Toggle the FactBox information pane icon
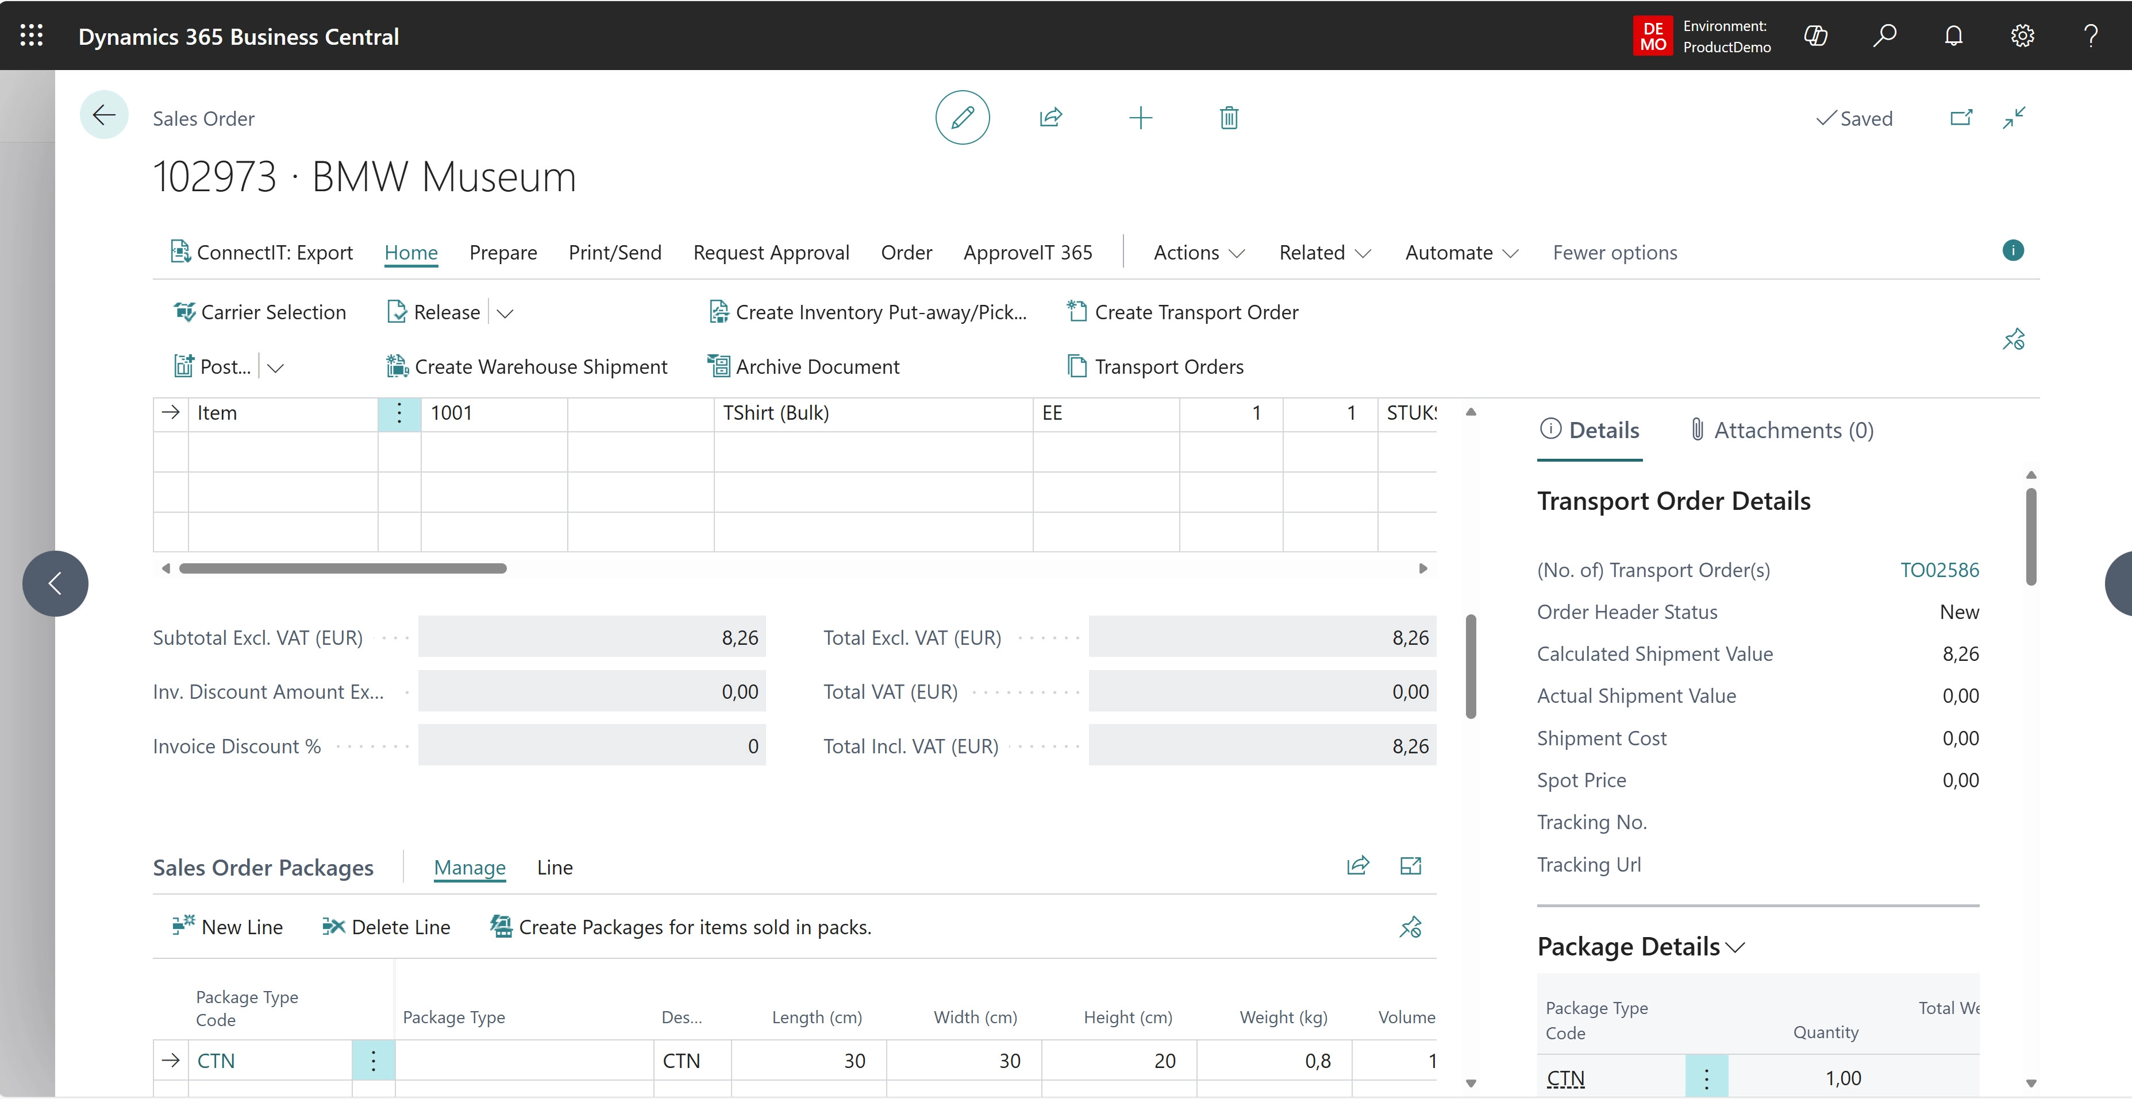The image size is (2132, 1099). point(2013,250)
